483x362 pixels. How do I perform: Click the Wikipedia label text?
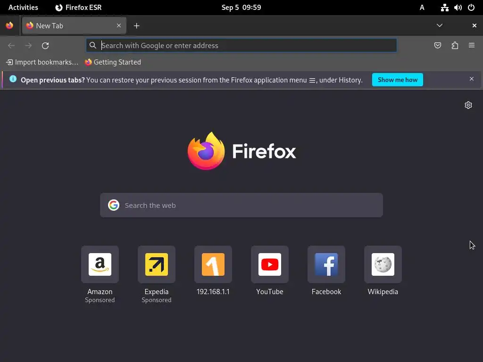pos(383,291)
